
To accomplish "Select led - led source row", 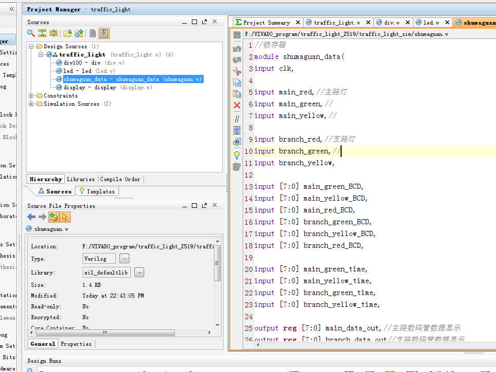I will point(86,71).
